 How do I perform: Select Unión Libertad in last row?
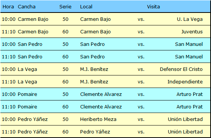click(x=185, y=132)
